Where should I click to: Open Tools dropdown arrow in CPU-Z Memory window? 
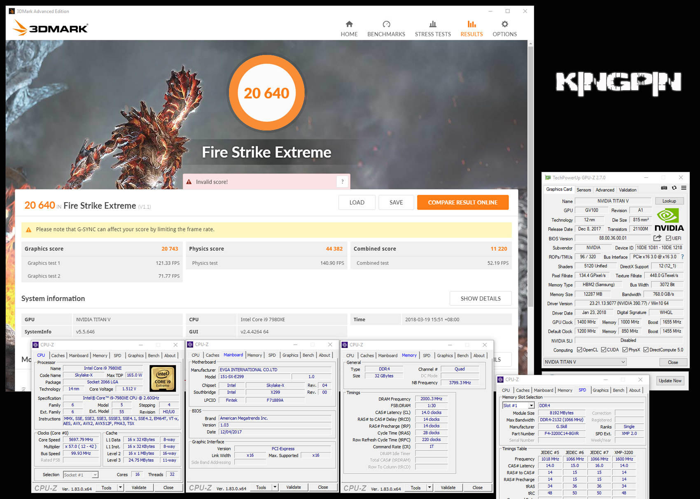tap(429, 487)
